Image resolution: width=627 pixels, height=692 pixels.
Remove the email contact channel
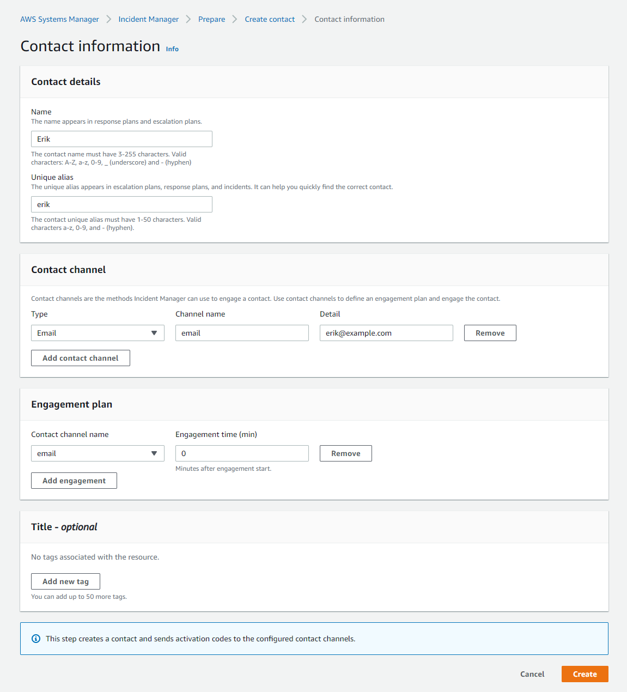[490, 333]
